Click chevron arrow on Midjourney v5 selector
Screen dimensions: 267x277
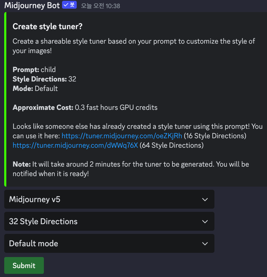coord(205,199)
